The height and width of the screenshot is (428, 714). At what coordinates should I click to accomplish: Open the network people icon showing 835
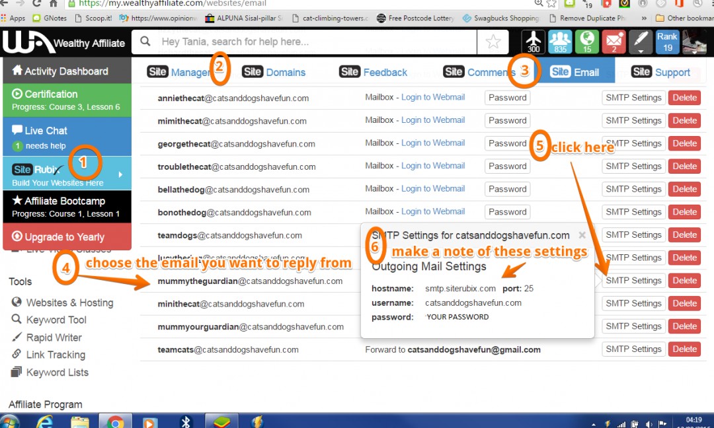pos(560,42)
